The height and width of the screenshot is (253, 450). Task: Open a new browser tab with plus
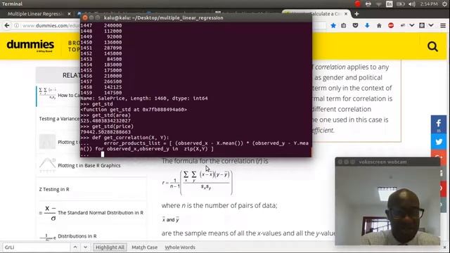coord(356,14)
